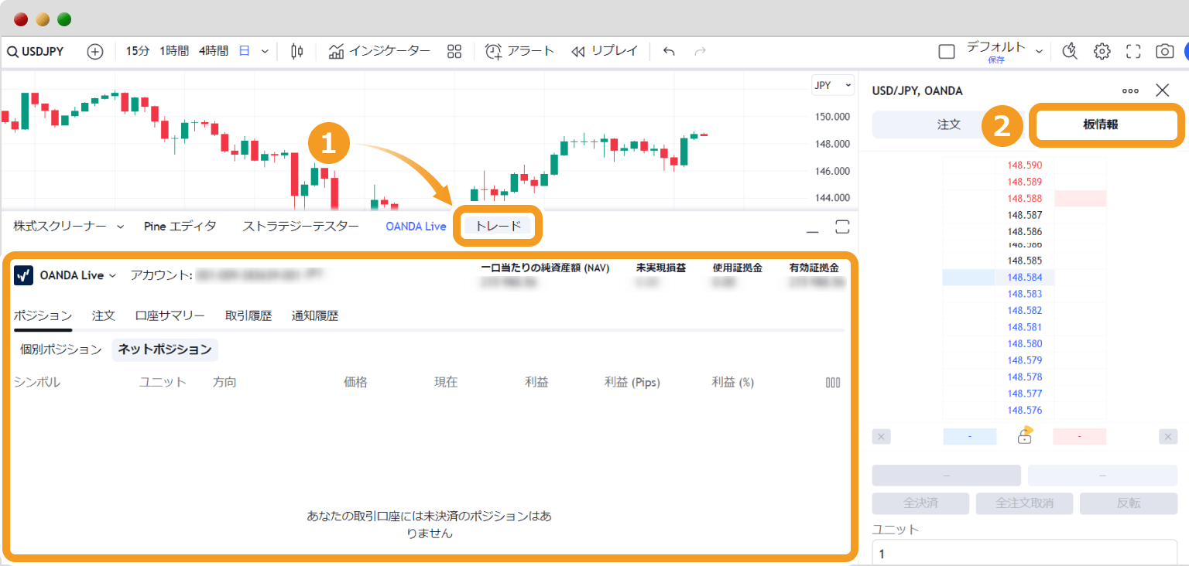1189x566 pixels.
Task: Click the macOS green fullscreen window button
Action: click(x=64, y=19)
